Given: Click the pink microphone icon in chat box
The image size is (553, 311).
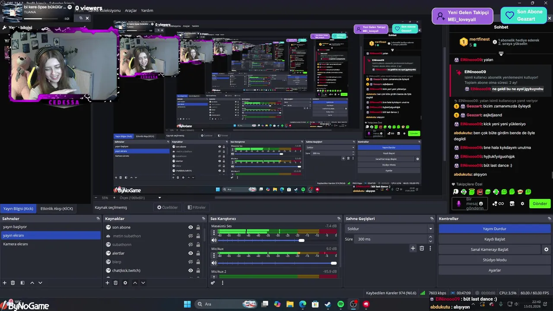Looking at the screenshot, I should click(458, 203).
